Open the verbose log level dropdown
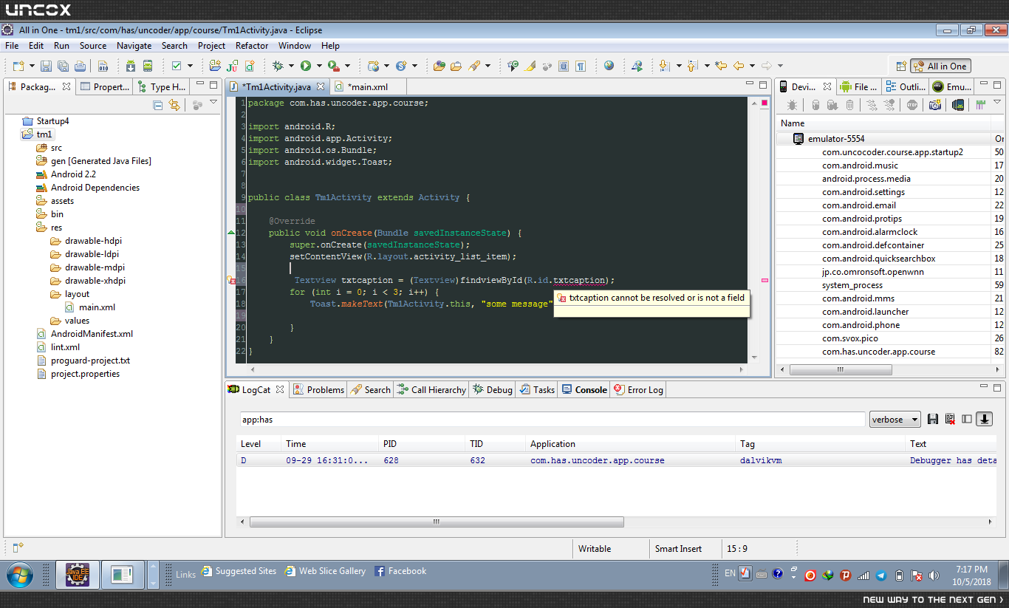 click(x=895, y=420)
